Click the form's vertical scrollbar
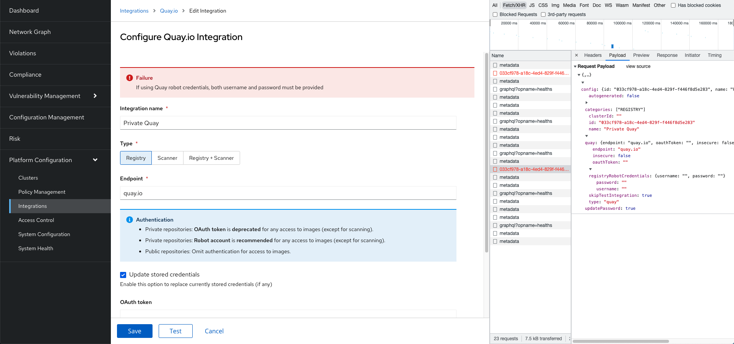The image size is (734, 344). coord(487,153)
